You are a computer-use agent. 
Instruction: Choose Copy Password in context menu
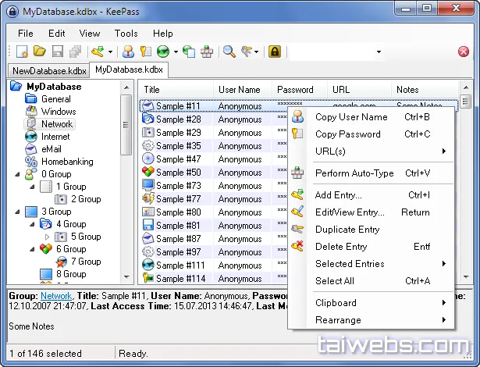pos(372,134)
